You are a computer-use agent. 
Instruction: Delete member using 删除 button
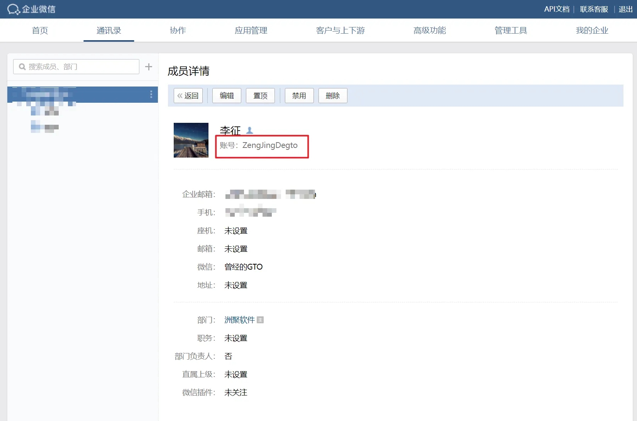click(333, 95)
